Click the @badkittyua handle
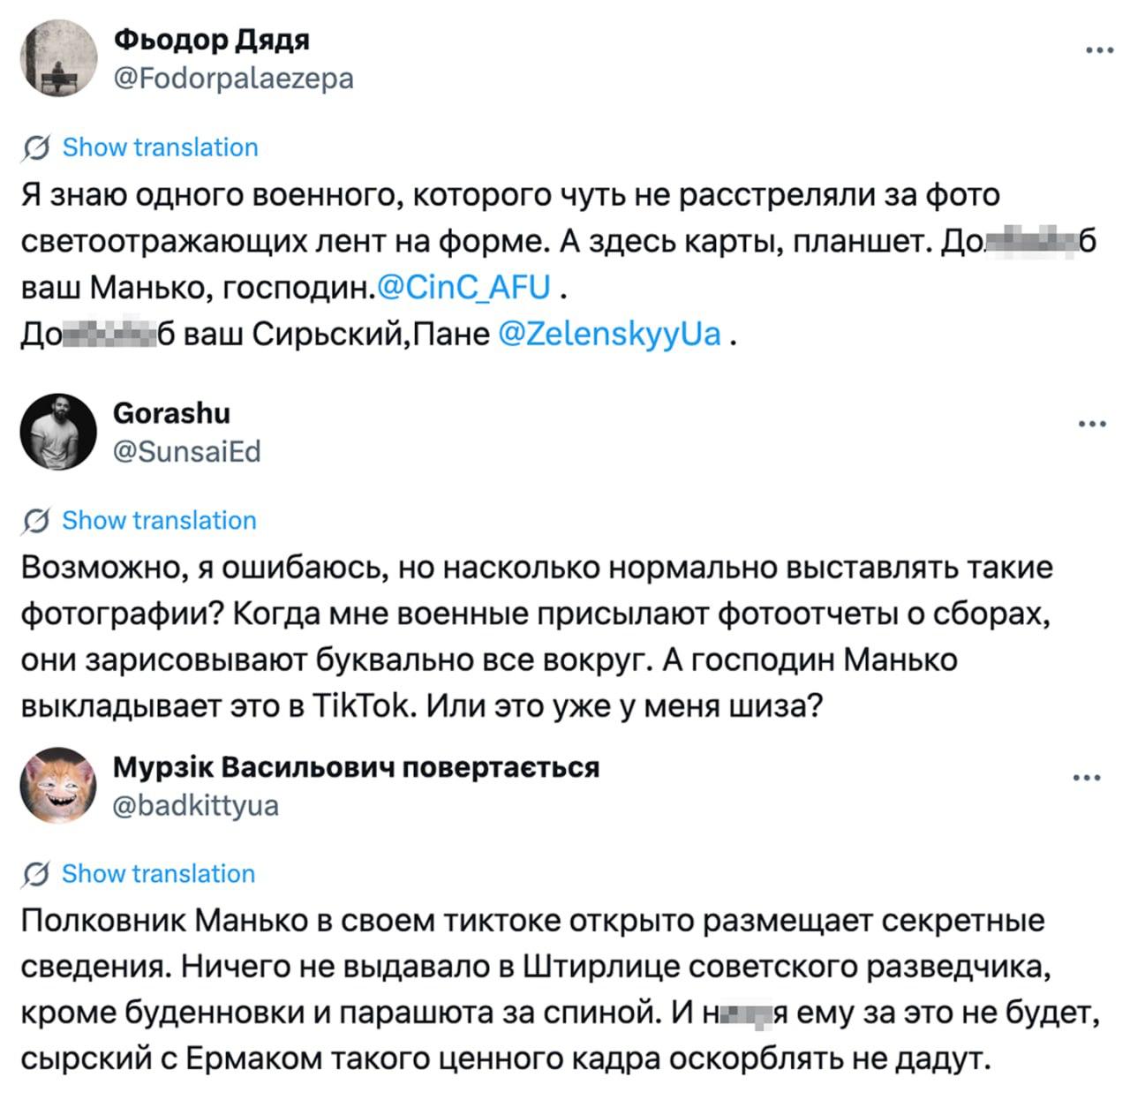 tap(196, 805)
